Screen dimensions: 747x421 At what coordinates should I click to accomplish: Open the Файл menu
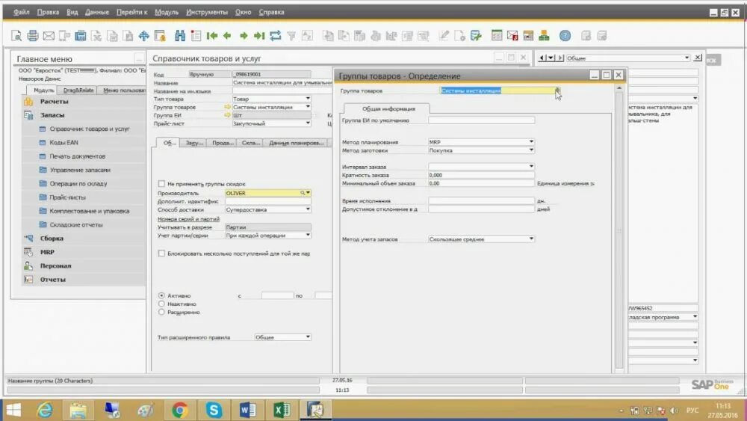pos(21,12)
